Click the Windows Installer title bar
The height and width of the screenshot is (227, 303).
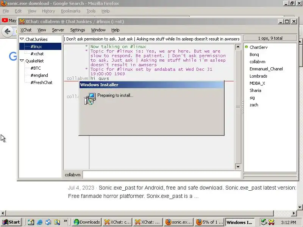tap(152, 85)
